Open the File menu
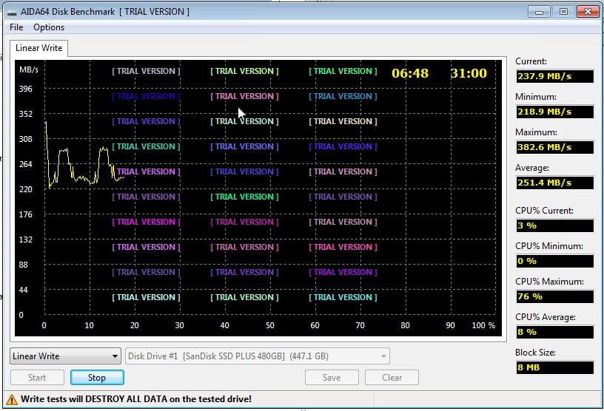 tap(16, 27)
